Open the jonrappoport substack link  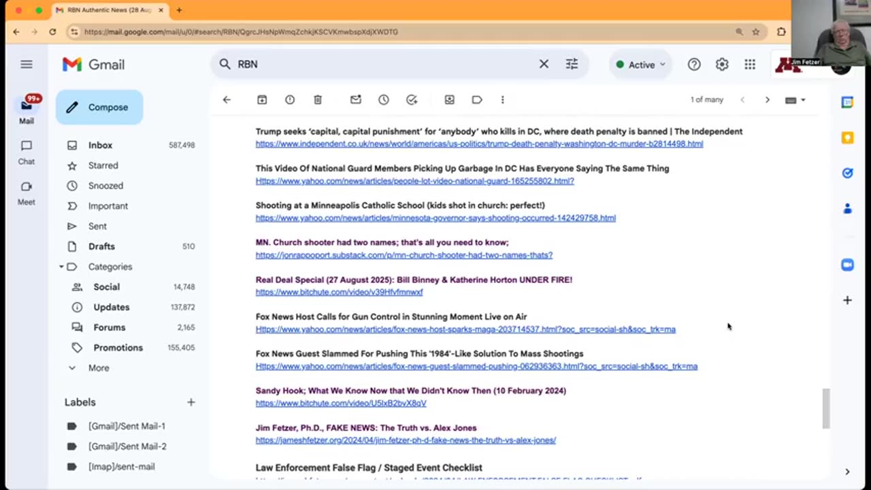(404, 255)
